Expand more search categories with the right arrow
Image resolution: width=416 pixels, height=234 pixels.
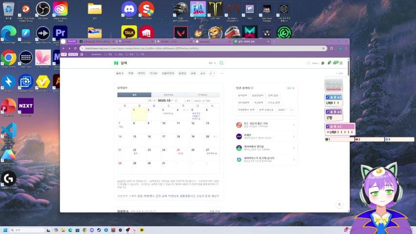[x=213, y=73]
